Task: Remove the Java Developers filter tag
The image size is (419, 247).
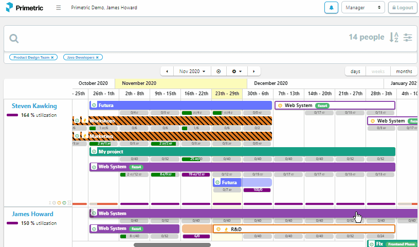Action: 96,57
